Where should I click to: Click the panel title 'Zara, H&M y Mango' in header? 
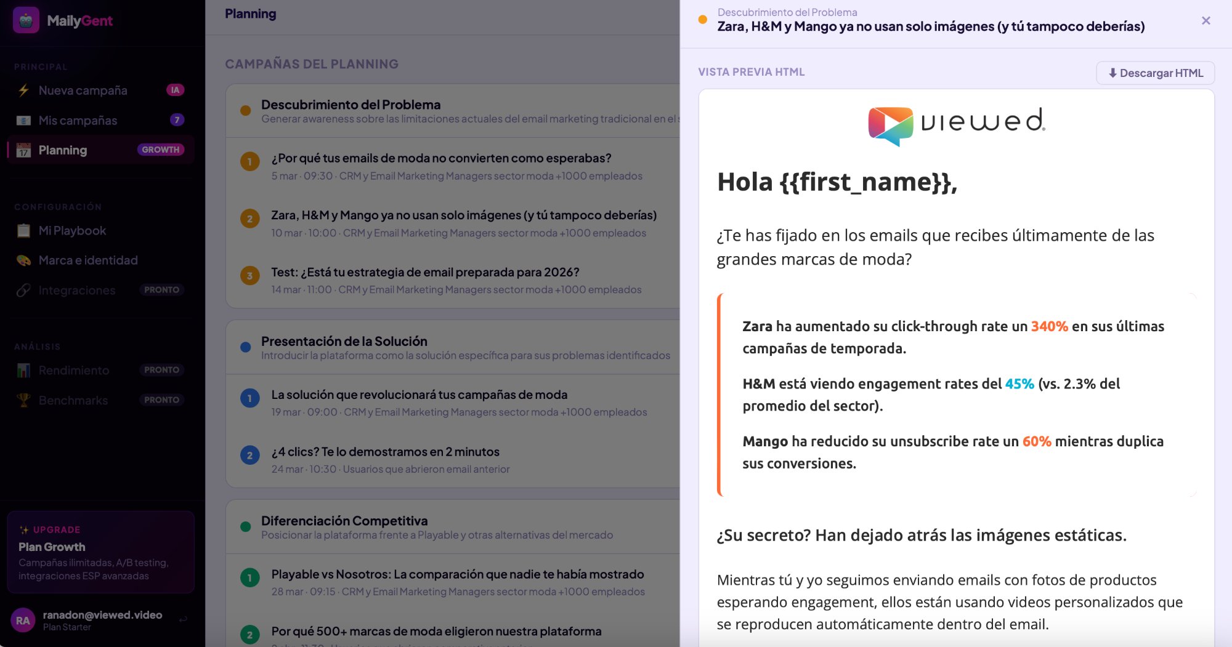(931, 26)
